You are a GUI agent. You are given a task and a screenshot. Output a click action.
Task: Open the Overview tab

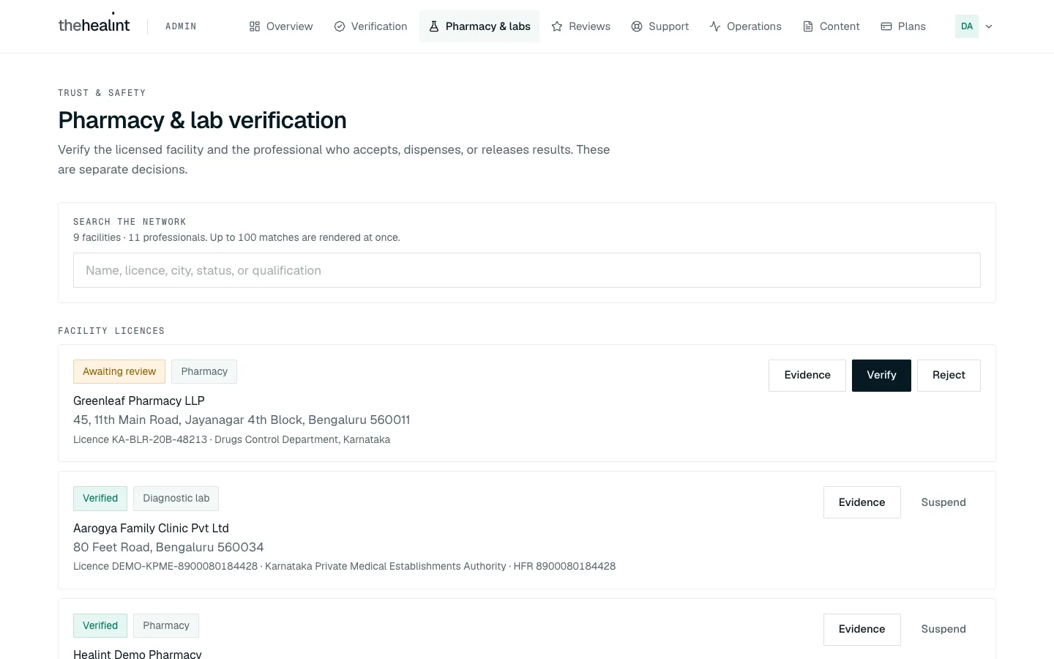tap(281, 26)
